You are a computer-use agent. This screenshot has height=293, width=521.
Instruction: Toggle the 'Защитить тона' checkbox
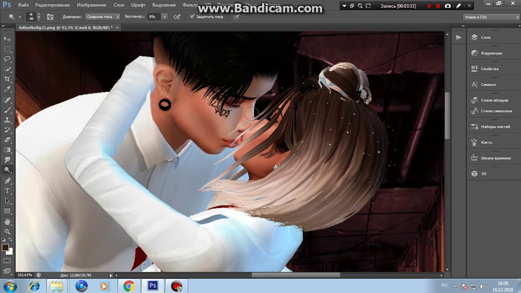(x=192, y=17)
